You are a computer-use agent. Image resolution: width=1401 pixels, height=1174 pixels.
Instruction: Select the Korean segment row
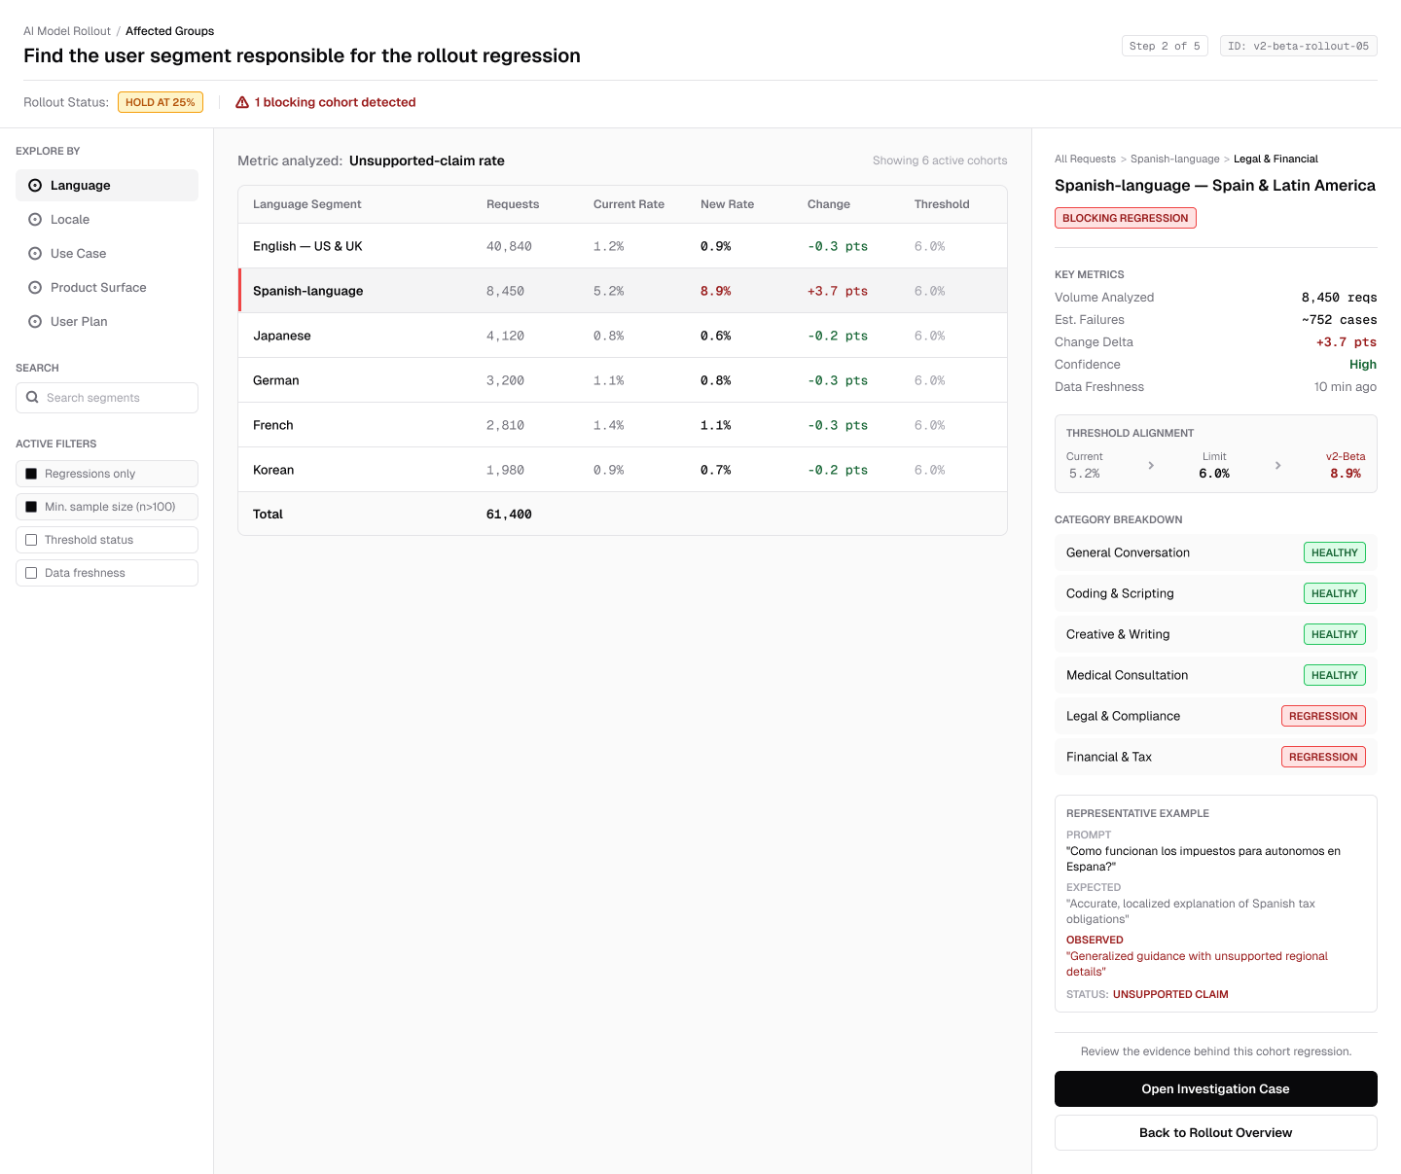623,470
